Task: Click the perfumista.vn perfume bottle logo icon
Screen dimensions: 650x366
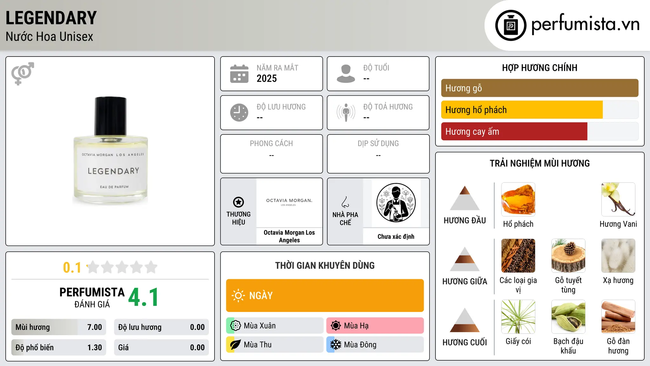Action: 511,25
